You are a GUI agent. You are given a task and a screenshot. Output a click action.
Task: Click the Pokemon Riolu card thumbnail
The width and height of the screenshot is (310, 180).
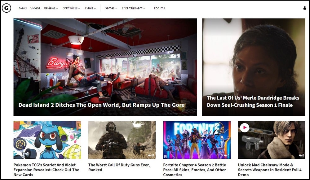click(x=47, y=140)
